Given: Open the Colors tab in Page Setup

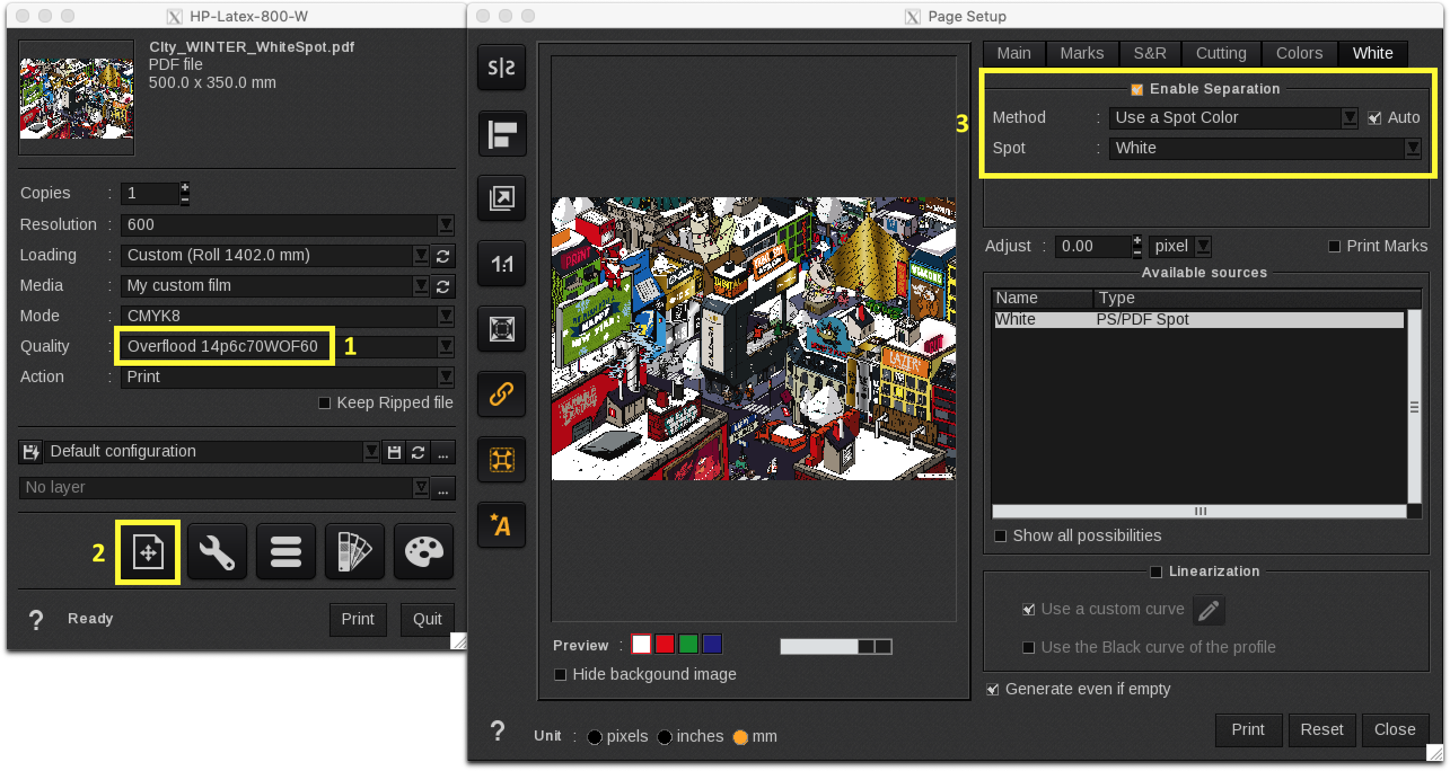Looking at the screenshot, I should tap(1299, 52).
